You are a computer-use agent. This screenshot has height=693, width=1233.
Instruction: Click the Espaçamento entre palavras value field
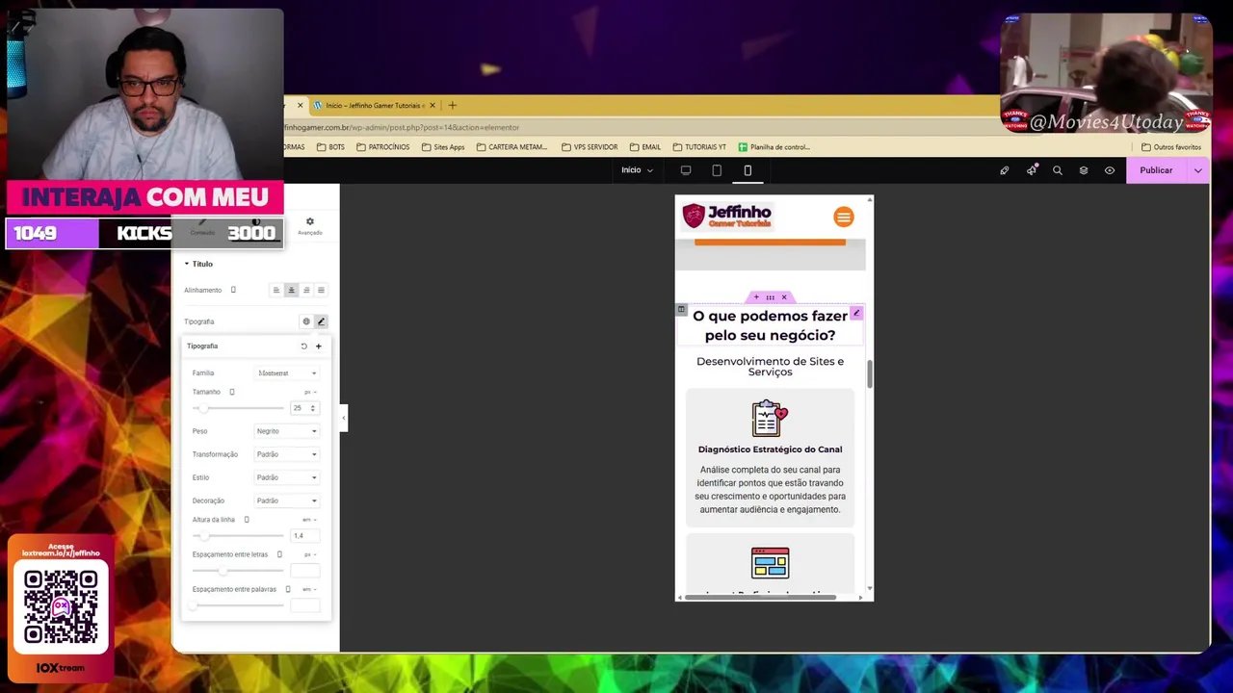click(304, 605)
